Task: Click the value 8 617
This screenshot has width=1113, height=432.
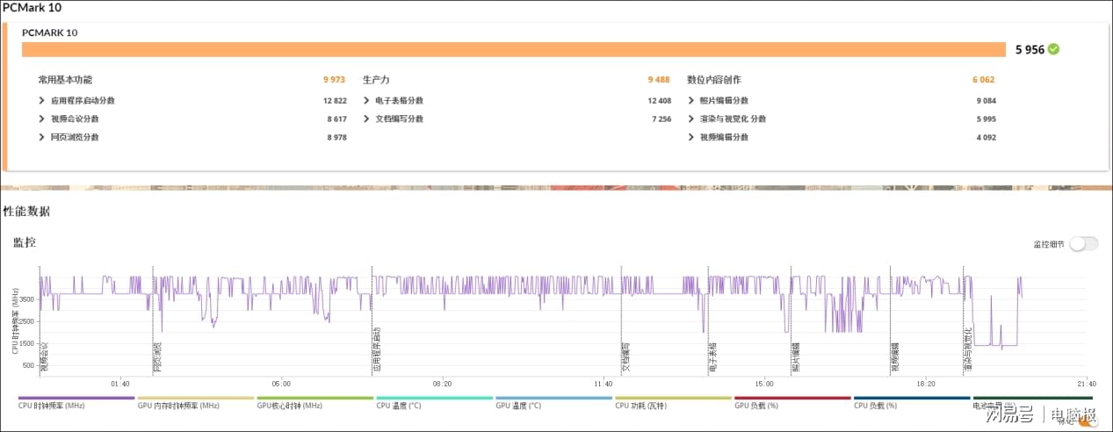Action: pyautogui.click(x=336, y=119)
